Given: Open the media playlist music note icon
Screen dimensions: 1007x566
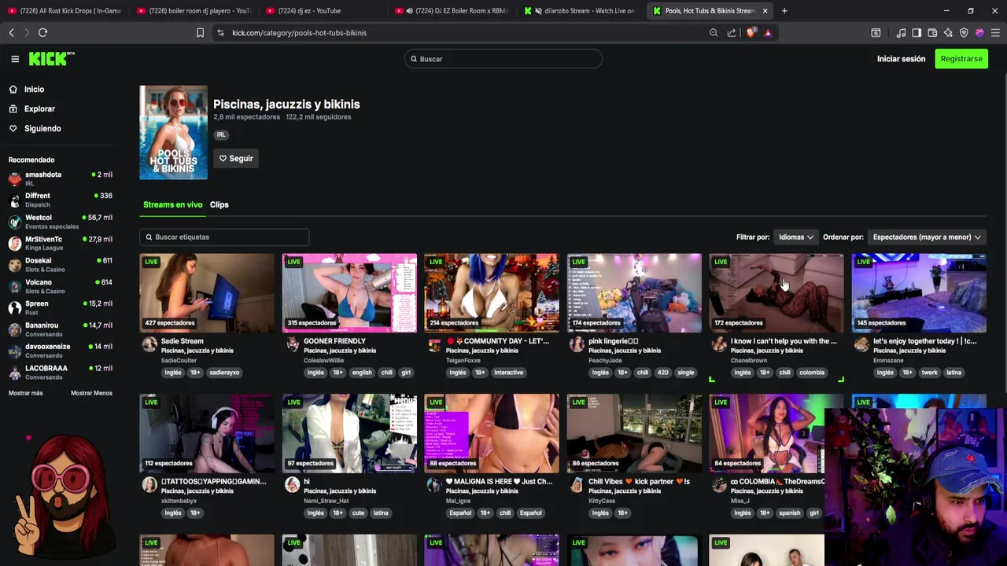Looking at the screenshot, I should click(x=901, y=32).
